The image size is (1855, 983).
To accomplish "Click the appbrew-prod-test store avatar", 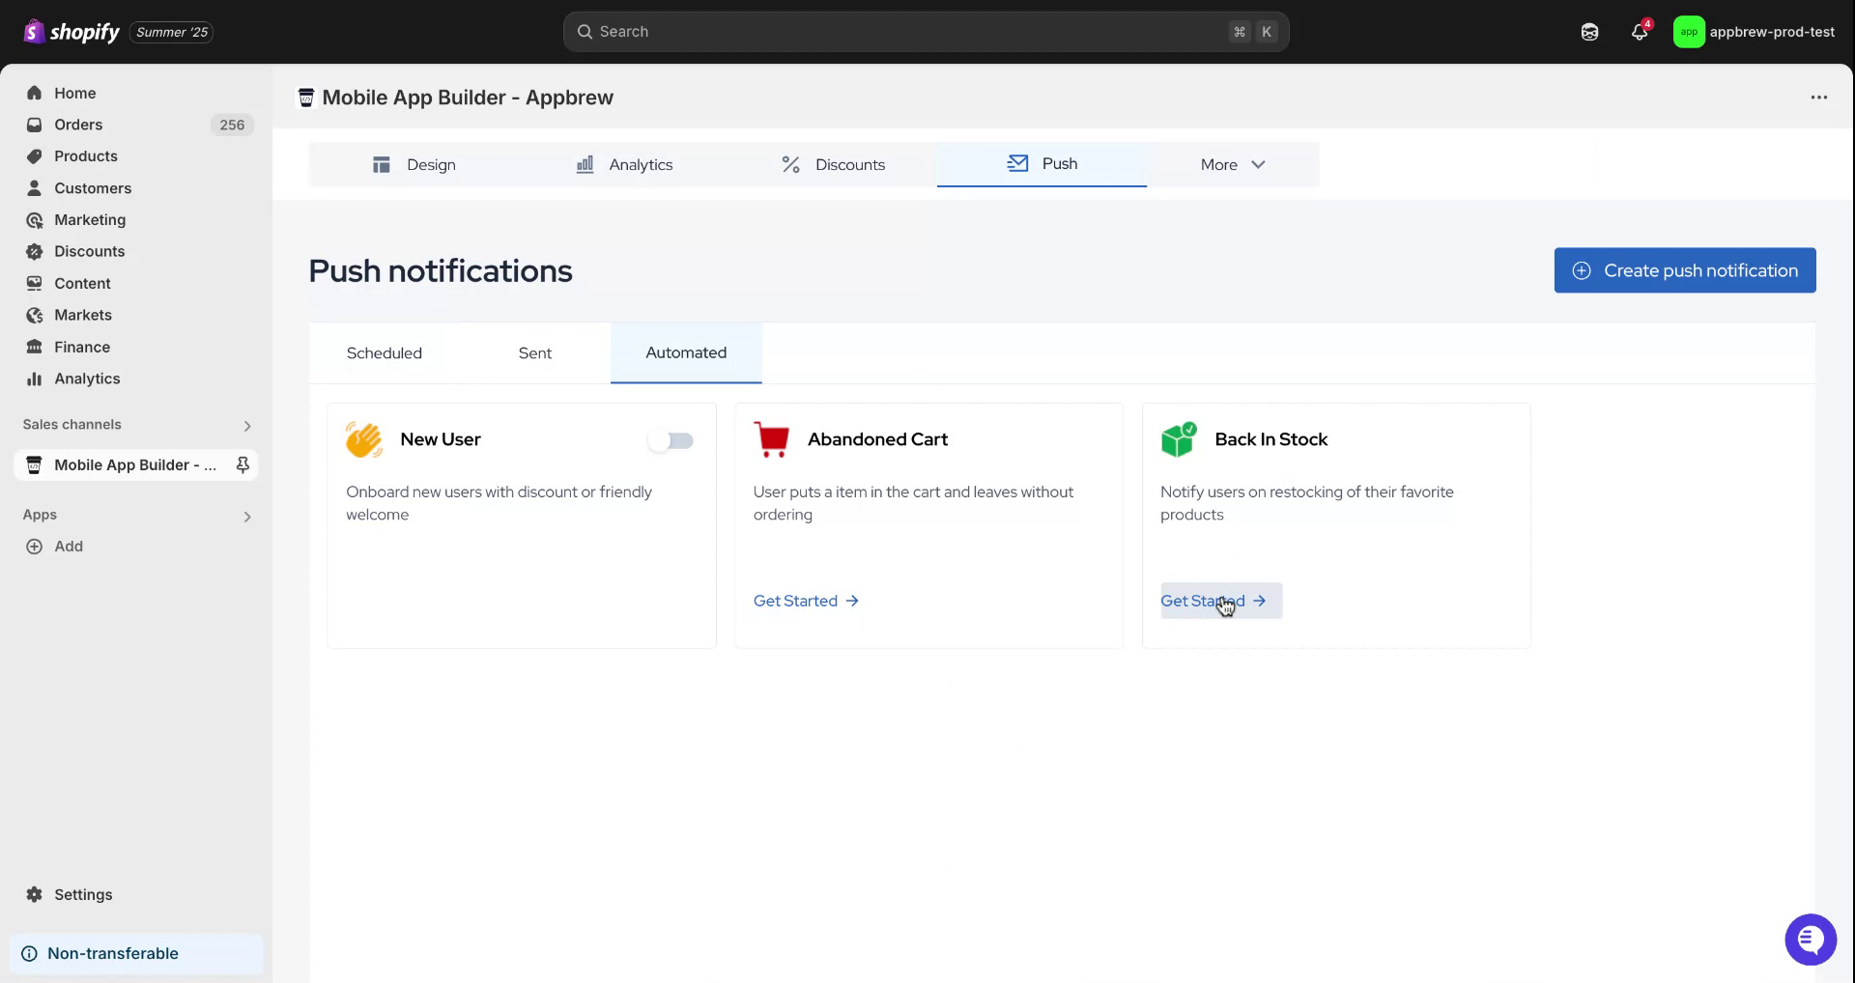I will tap(1688, 32).
